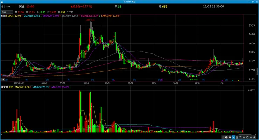Screen dimensions: 259x140
Task: Click the MA(120) 394.75 volume label
Action: tap(60, 87)
